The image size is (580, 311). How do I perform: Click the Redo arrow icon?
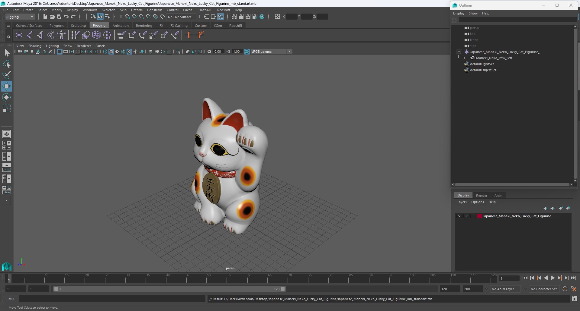click(73, 17)
